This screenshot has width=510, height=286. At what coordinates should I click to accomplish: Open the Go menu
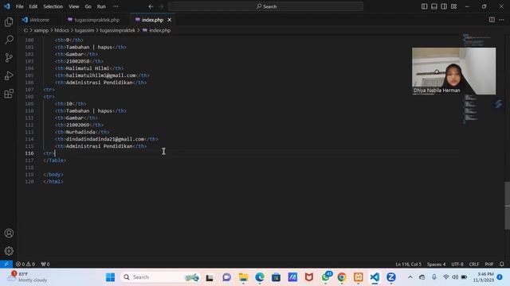pyautogui.click(x=88, y=6)
